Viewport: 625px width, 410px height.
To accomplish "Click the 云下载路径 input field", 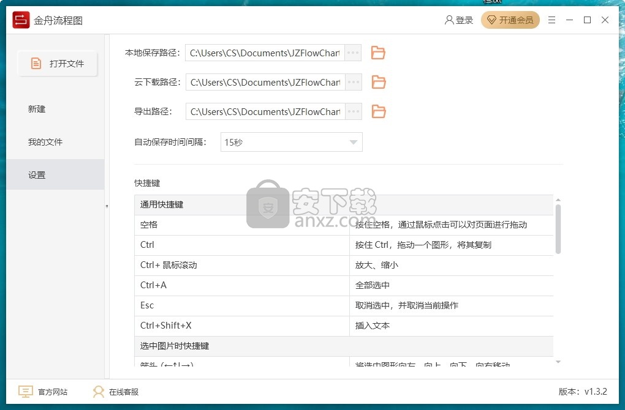I will [265, 82].
